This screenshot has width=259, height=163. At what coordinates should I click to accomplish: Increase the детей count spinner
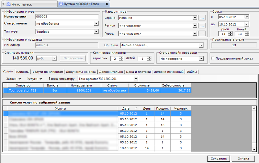point(149,57)
